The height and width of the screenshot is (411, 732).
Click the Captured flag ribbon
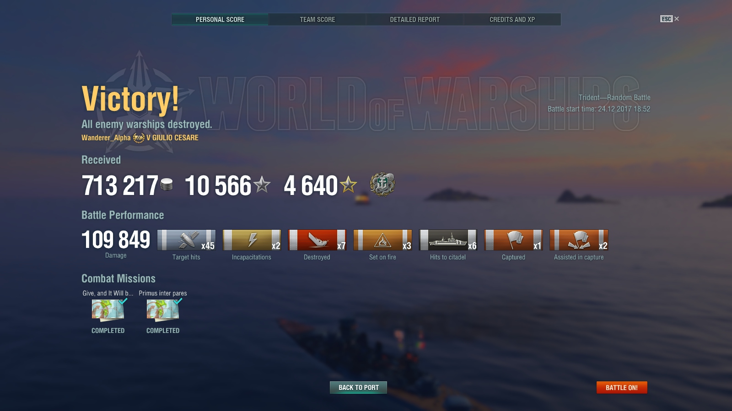[513, 240]
